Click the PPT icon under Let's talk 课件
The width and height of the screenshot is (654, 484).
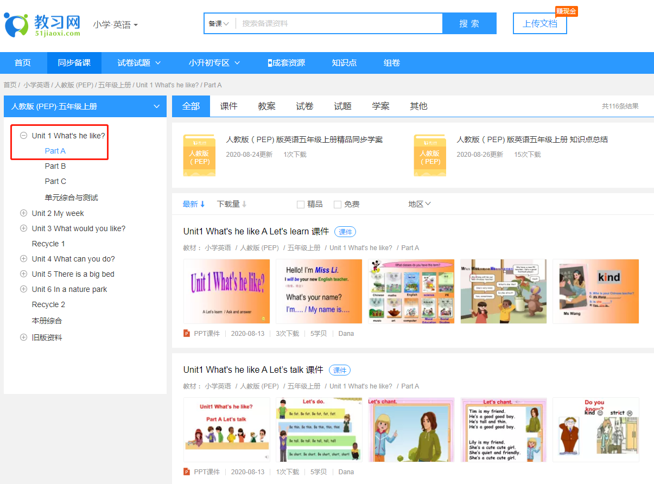coord(187,472)
